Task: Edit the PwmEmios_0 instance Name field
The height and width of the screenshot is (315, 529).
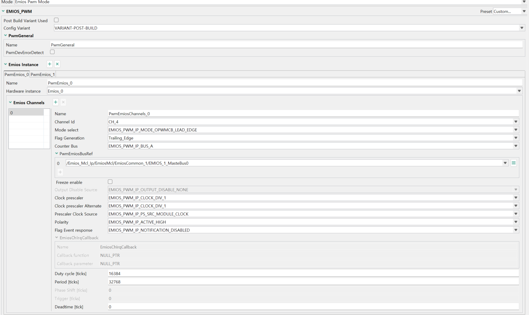Action: tap(285, 83)
